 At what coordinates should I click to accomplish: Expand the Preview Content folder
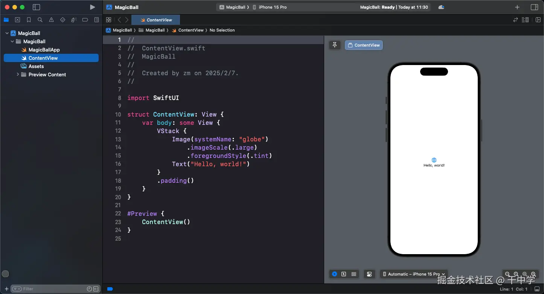pyautogui.click(x=18, y=74)
